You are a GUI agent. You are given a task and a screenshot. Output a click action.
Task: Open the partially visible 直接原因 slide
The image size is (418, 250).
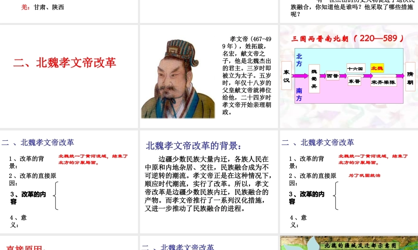pyautogui.click(x=69, y=243)
